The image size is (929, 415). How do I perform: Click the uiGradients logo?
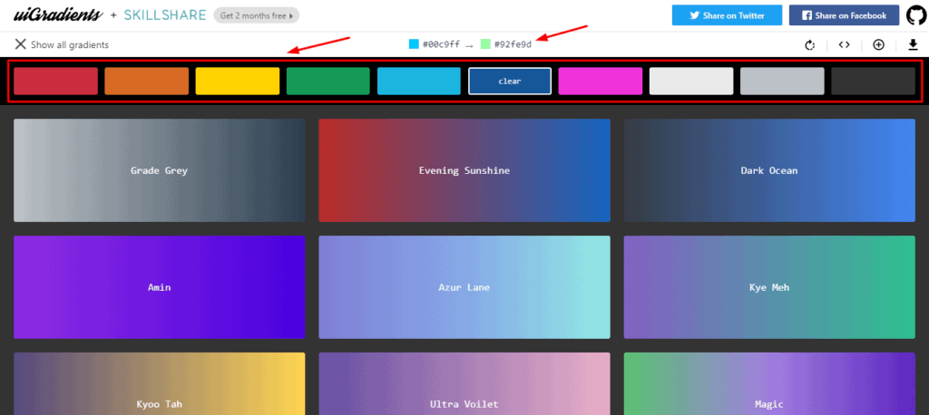point(58,15)
